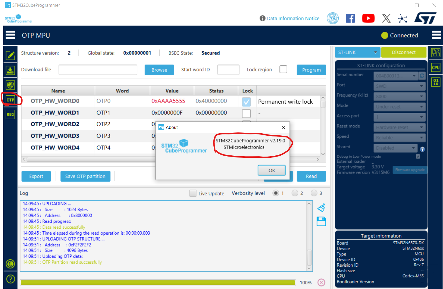Click the 10 years anniversary badge
443x289 pixels.
click(x=333, y=18)
